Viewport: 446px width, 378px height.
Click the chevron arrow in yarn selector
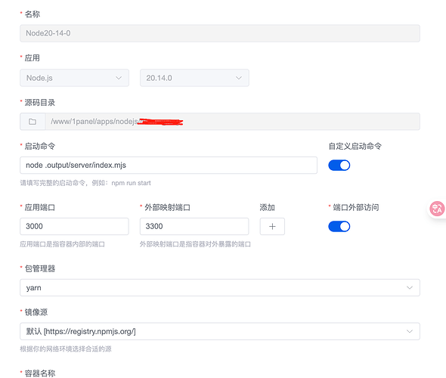(410, 287)
